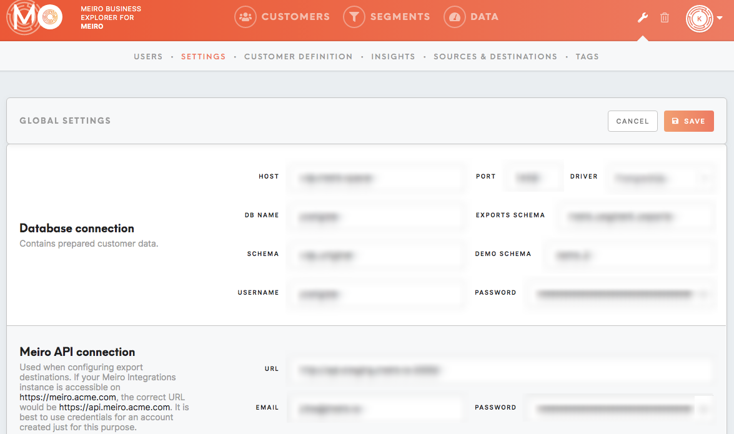Open the Driver dropdown
Image resolution: width=734 pixels, height=434 pixels.
(x=660, y=178)
